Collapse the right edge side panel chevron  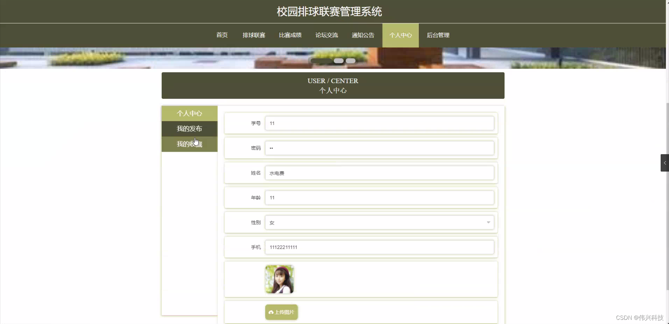click(x=664, y=163)
